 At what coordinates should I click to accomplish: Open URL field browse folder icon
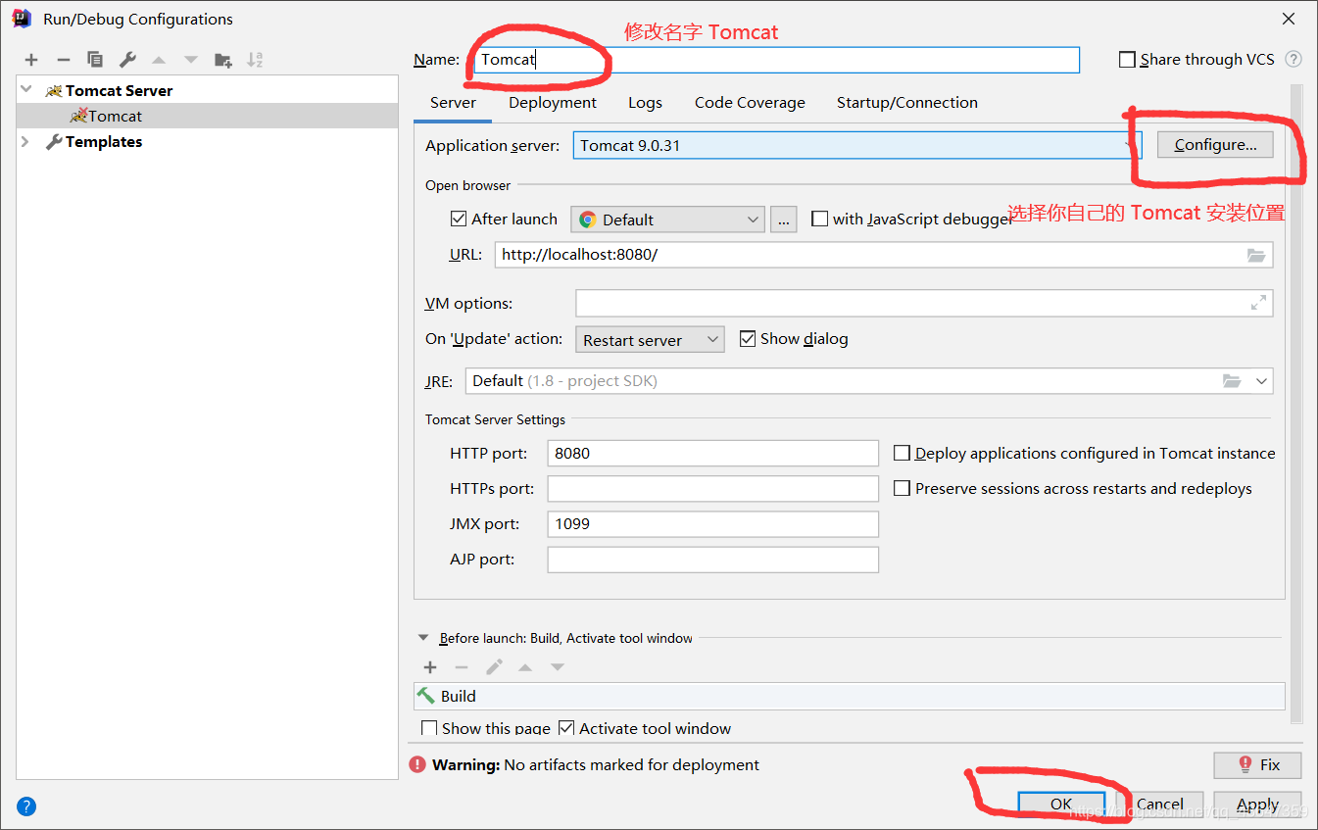tap(1256, 255)
